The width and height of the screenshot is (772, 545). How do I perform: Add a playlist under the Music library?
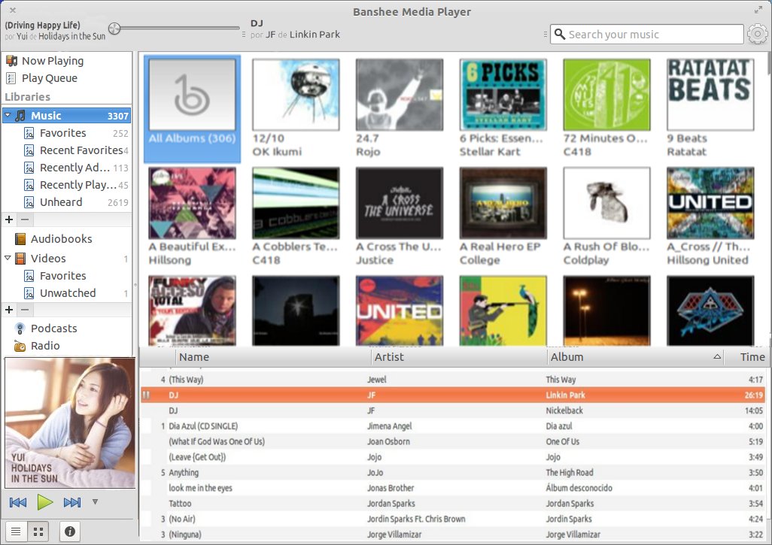9,220
